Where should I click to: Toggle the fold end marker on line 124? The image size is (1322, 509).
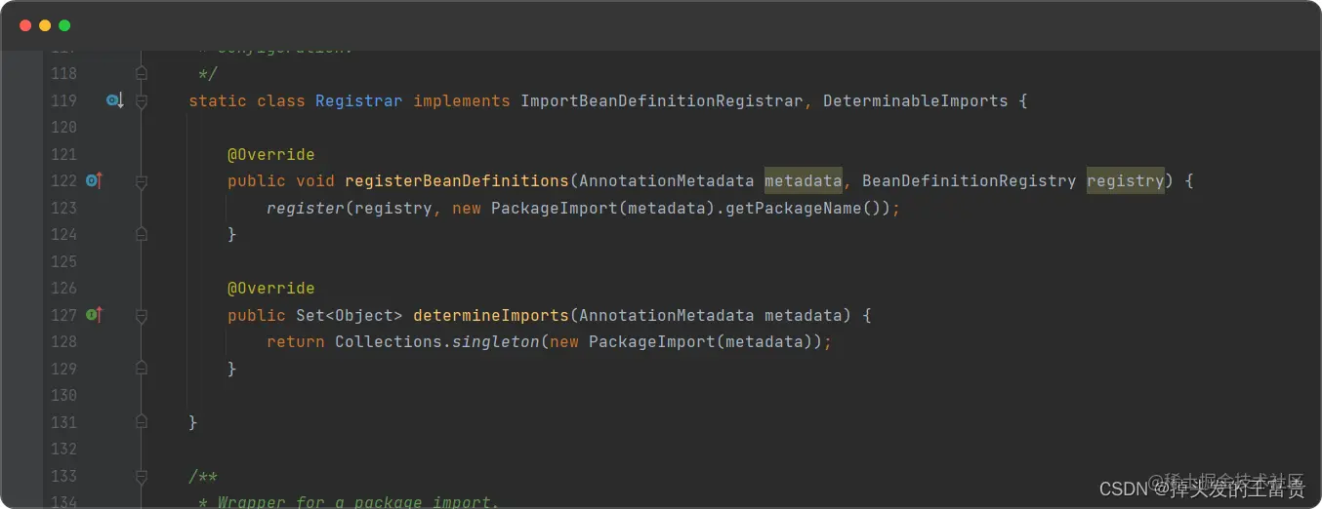[142, 234]
